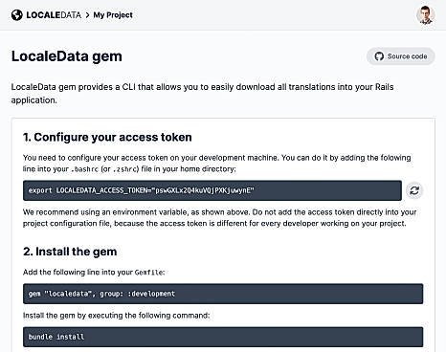Screen dimensions: 446x352
Task: Click the LocaleData globe logo icon
Action: 17,15
